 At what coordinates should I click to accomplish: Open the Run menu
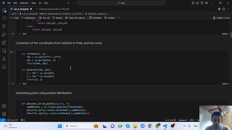click(x=46, y=3)
